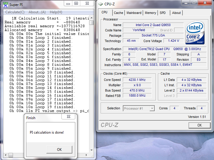Viewport: 214px width, 160px height.
Task: Close the CPU-Z window
Action: [x=205, y=3]
